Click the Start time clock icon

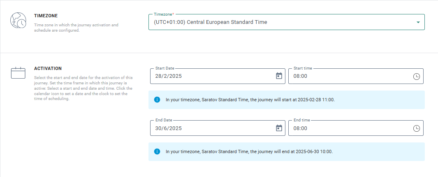[417, 76]
